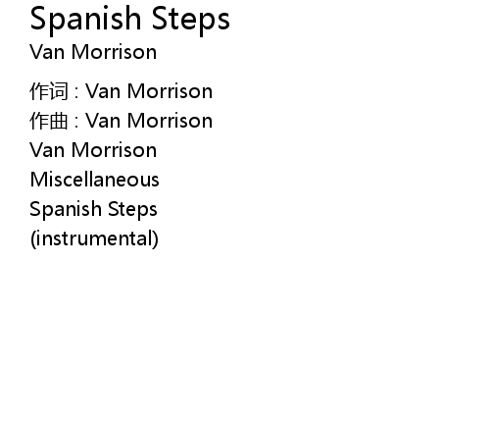
Task: Click the word Steps in the smaller lyric line
Action: (132, 210)
